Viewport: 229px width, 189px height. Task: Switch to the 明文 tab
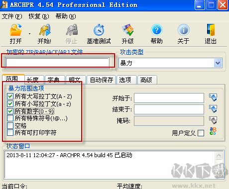[x=76, y=80]
